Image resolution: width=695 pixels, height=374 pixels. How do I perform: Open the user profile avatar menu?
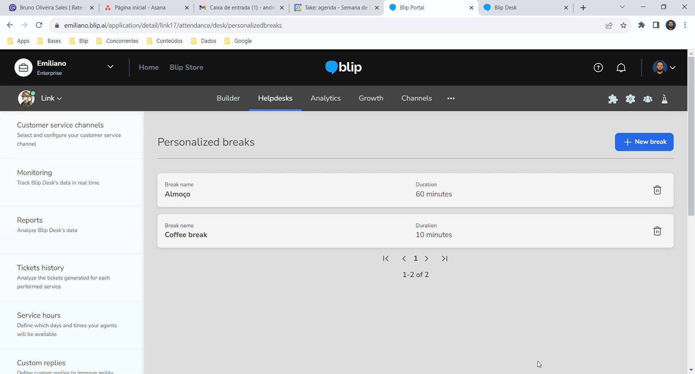pyautogui.click(x=664, y=68)
